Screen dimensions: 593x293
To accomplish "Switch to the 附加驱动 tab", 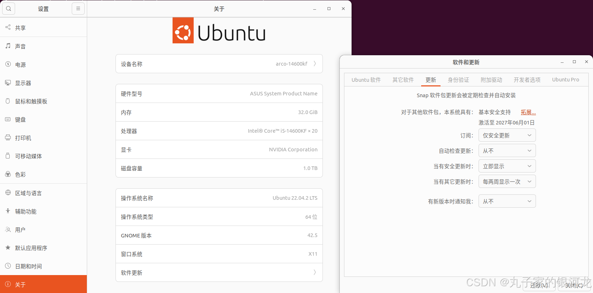I will click(491, 80).
